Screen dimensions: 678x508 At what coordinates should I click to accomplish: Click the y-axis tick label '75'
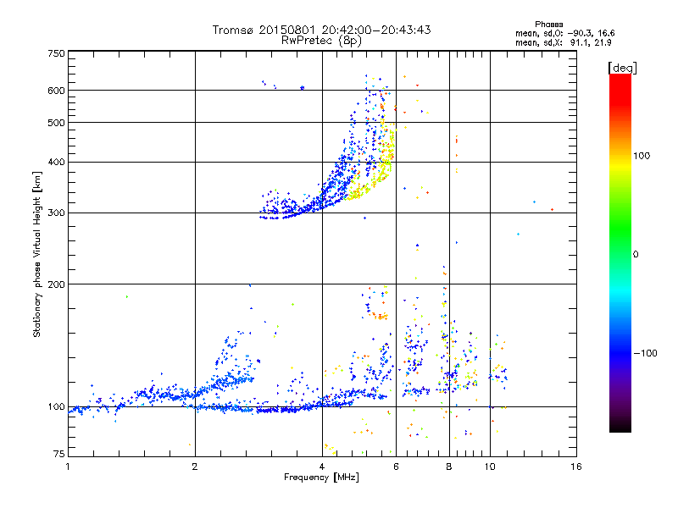coord(59,454)
